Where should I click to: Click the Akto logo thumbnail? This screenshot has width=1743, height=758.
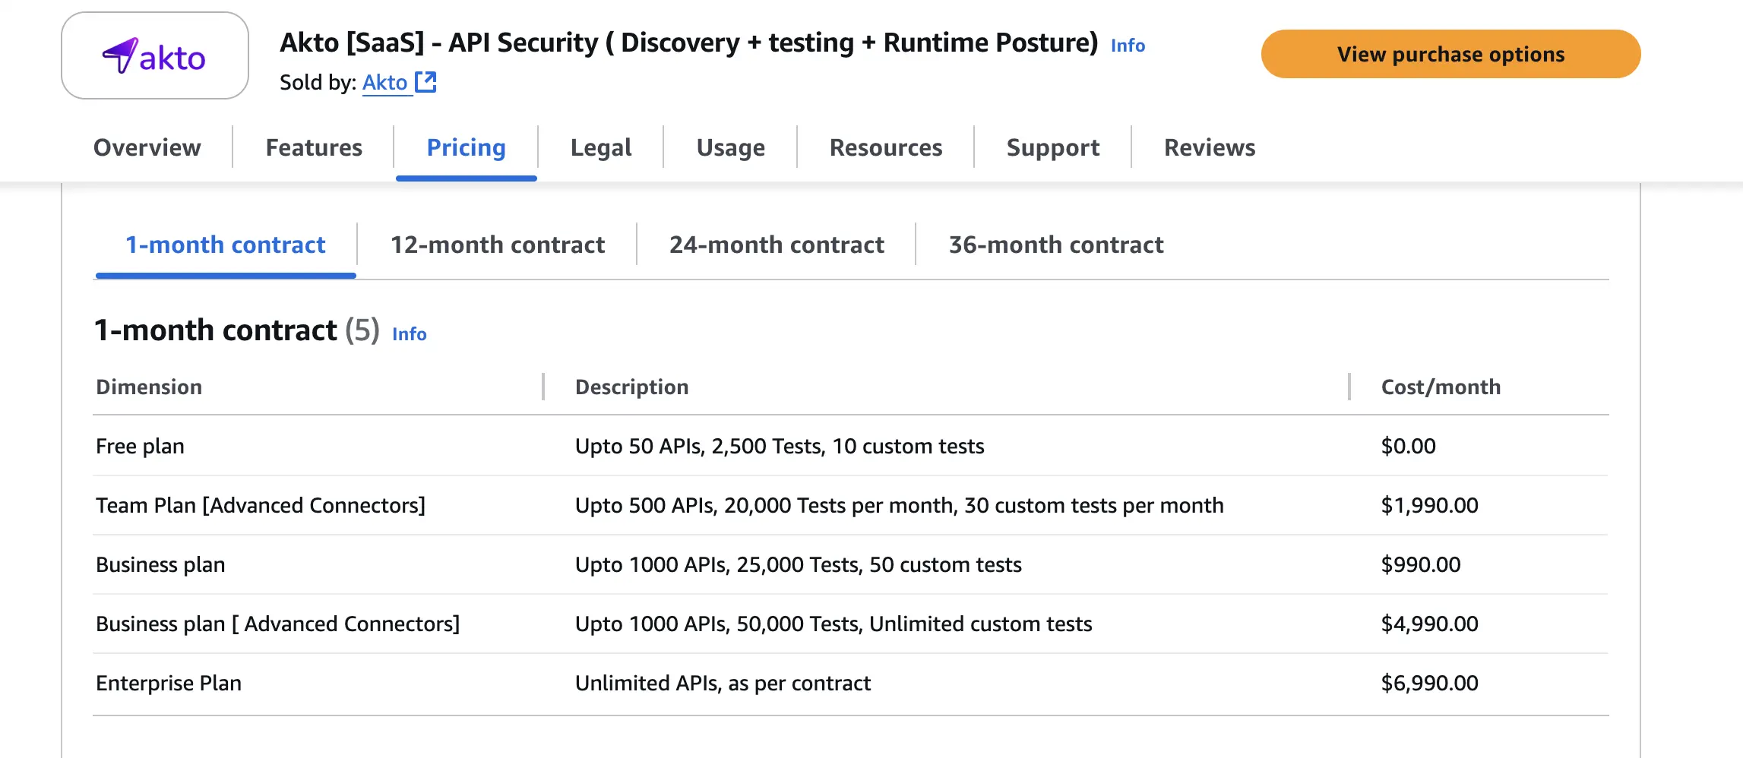(x=155, y=55)
